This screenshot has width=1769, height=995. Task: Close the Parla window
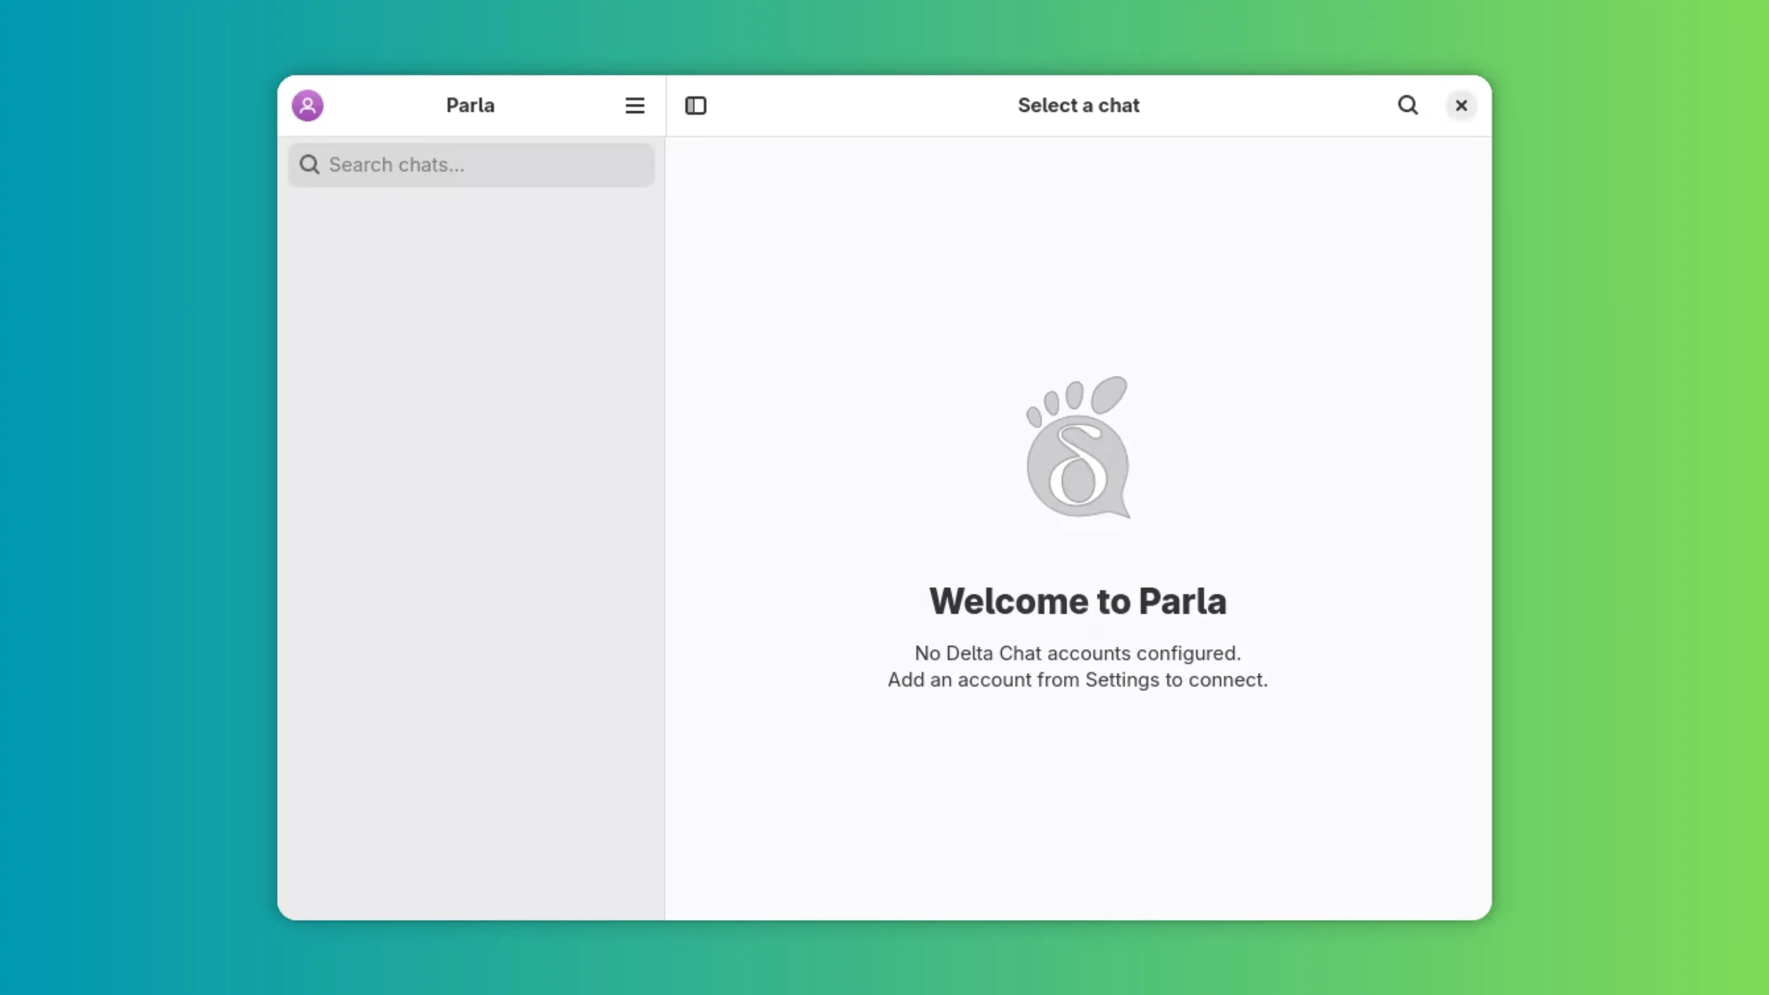coord(1461,105)
